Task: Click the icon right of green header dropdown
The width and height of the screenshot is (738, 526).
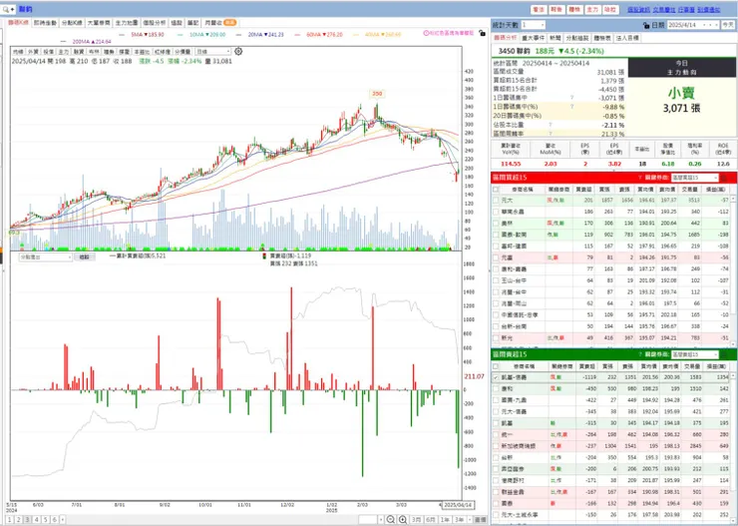Action: click(725, 354)
